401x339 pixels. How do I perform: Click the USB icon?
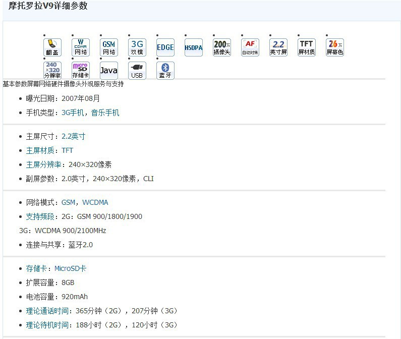pos(137,70)
